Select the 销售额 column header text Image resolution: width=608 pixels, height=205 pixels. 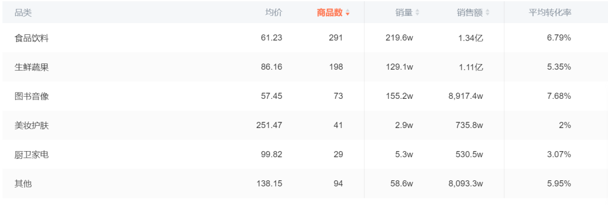pyautogui.click(x=470, y=13)
